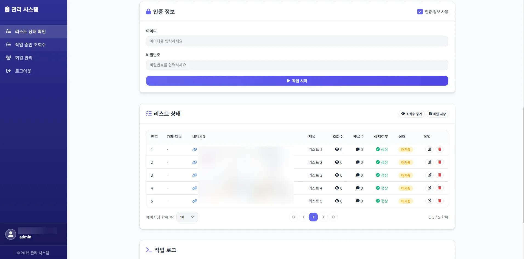Click the 조회수 증가 button
This screenshot has height=259, width=524.
411,114
